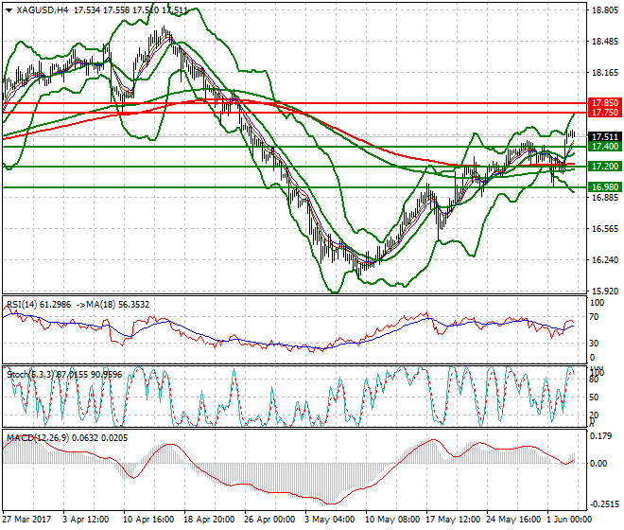This screenshot has height=530, width=624.
Task: Click the 17.850 red resistance price label
Action: pyautogui.click(x=604, y=103)
